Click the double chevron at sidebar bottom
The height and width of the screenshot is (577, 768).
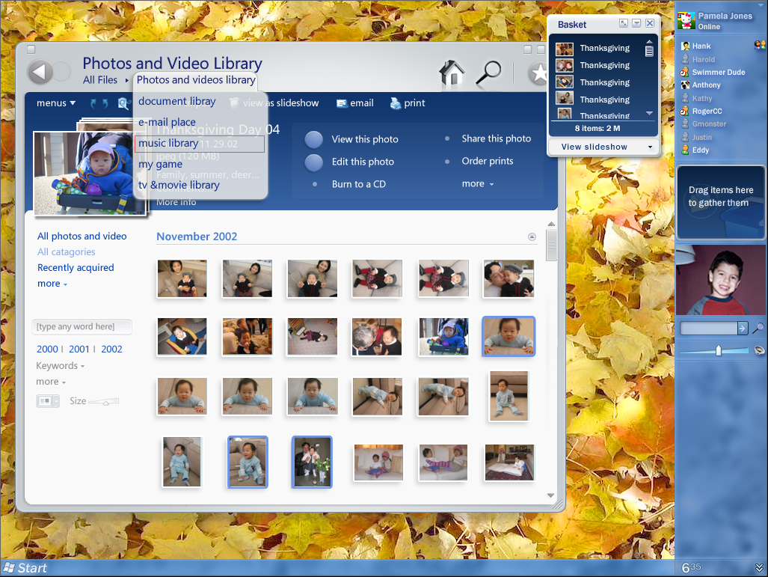[759, 568]
